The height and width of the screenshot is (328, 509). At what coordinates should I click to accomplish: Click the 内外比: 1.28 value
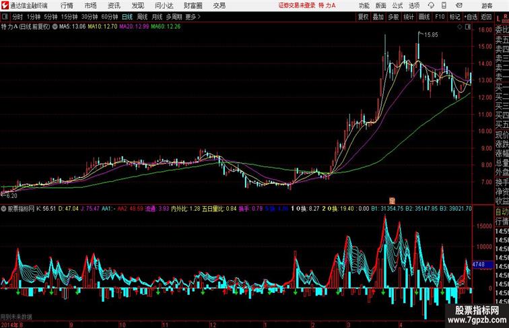click(x=186, y=209)
